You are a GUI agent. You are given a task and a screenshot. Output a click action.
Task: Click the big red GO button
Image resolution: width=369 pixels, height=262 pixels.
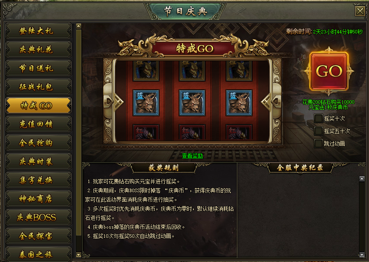tap(329, 71)
